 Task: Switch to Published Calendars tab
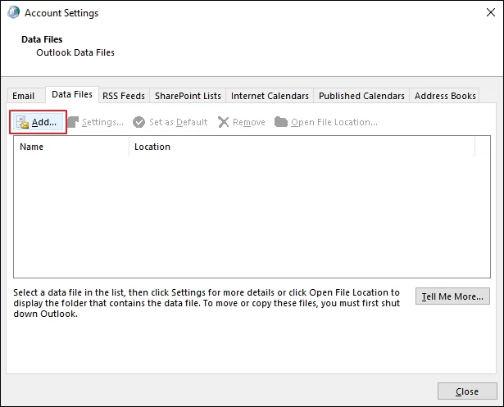361,96
